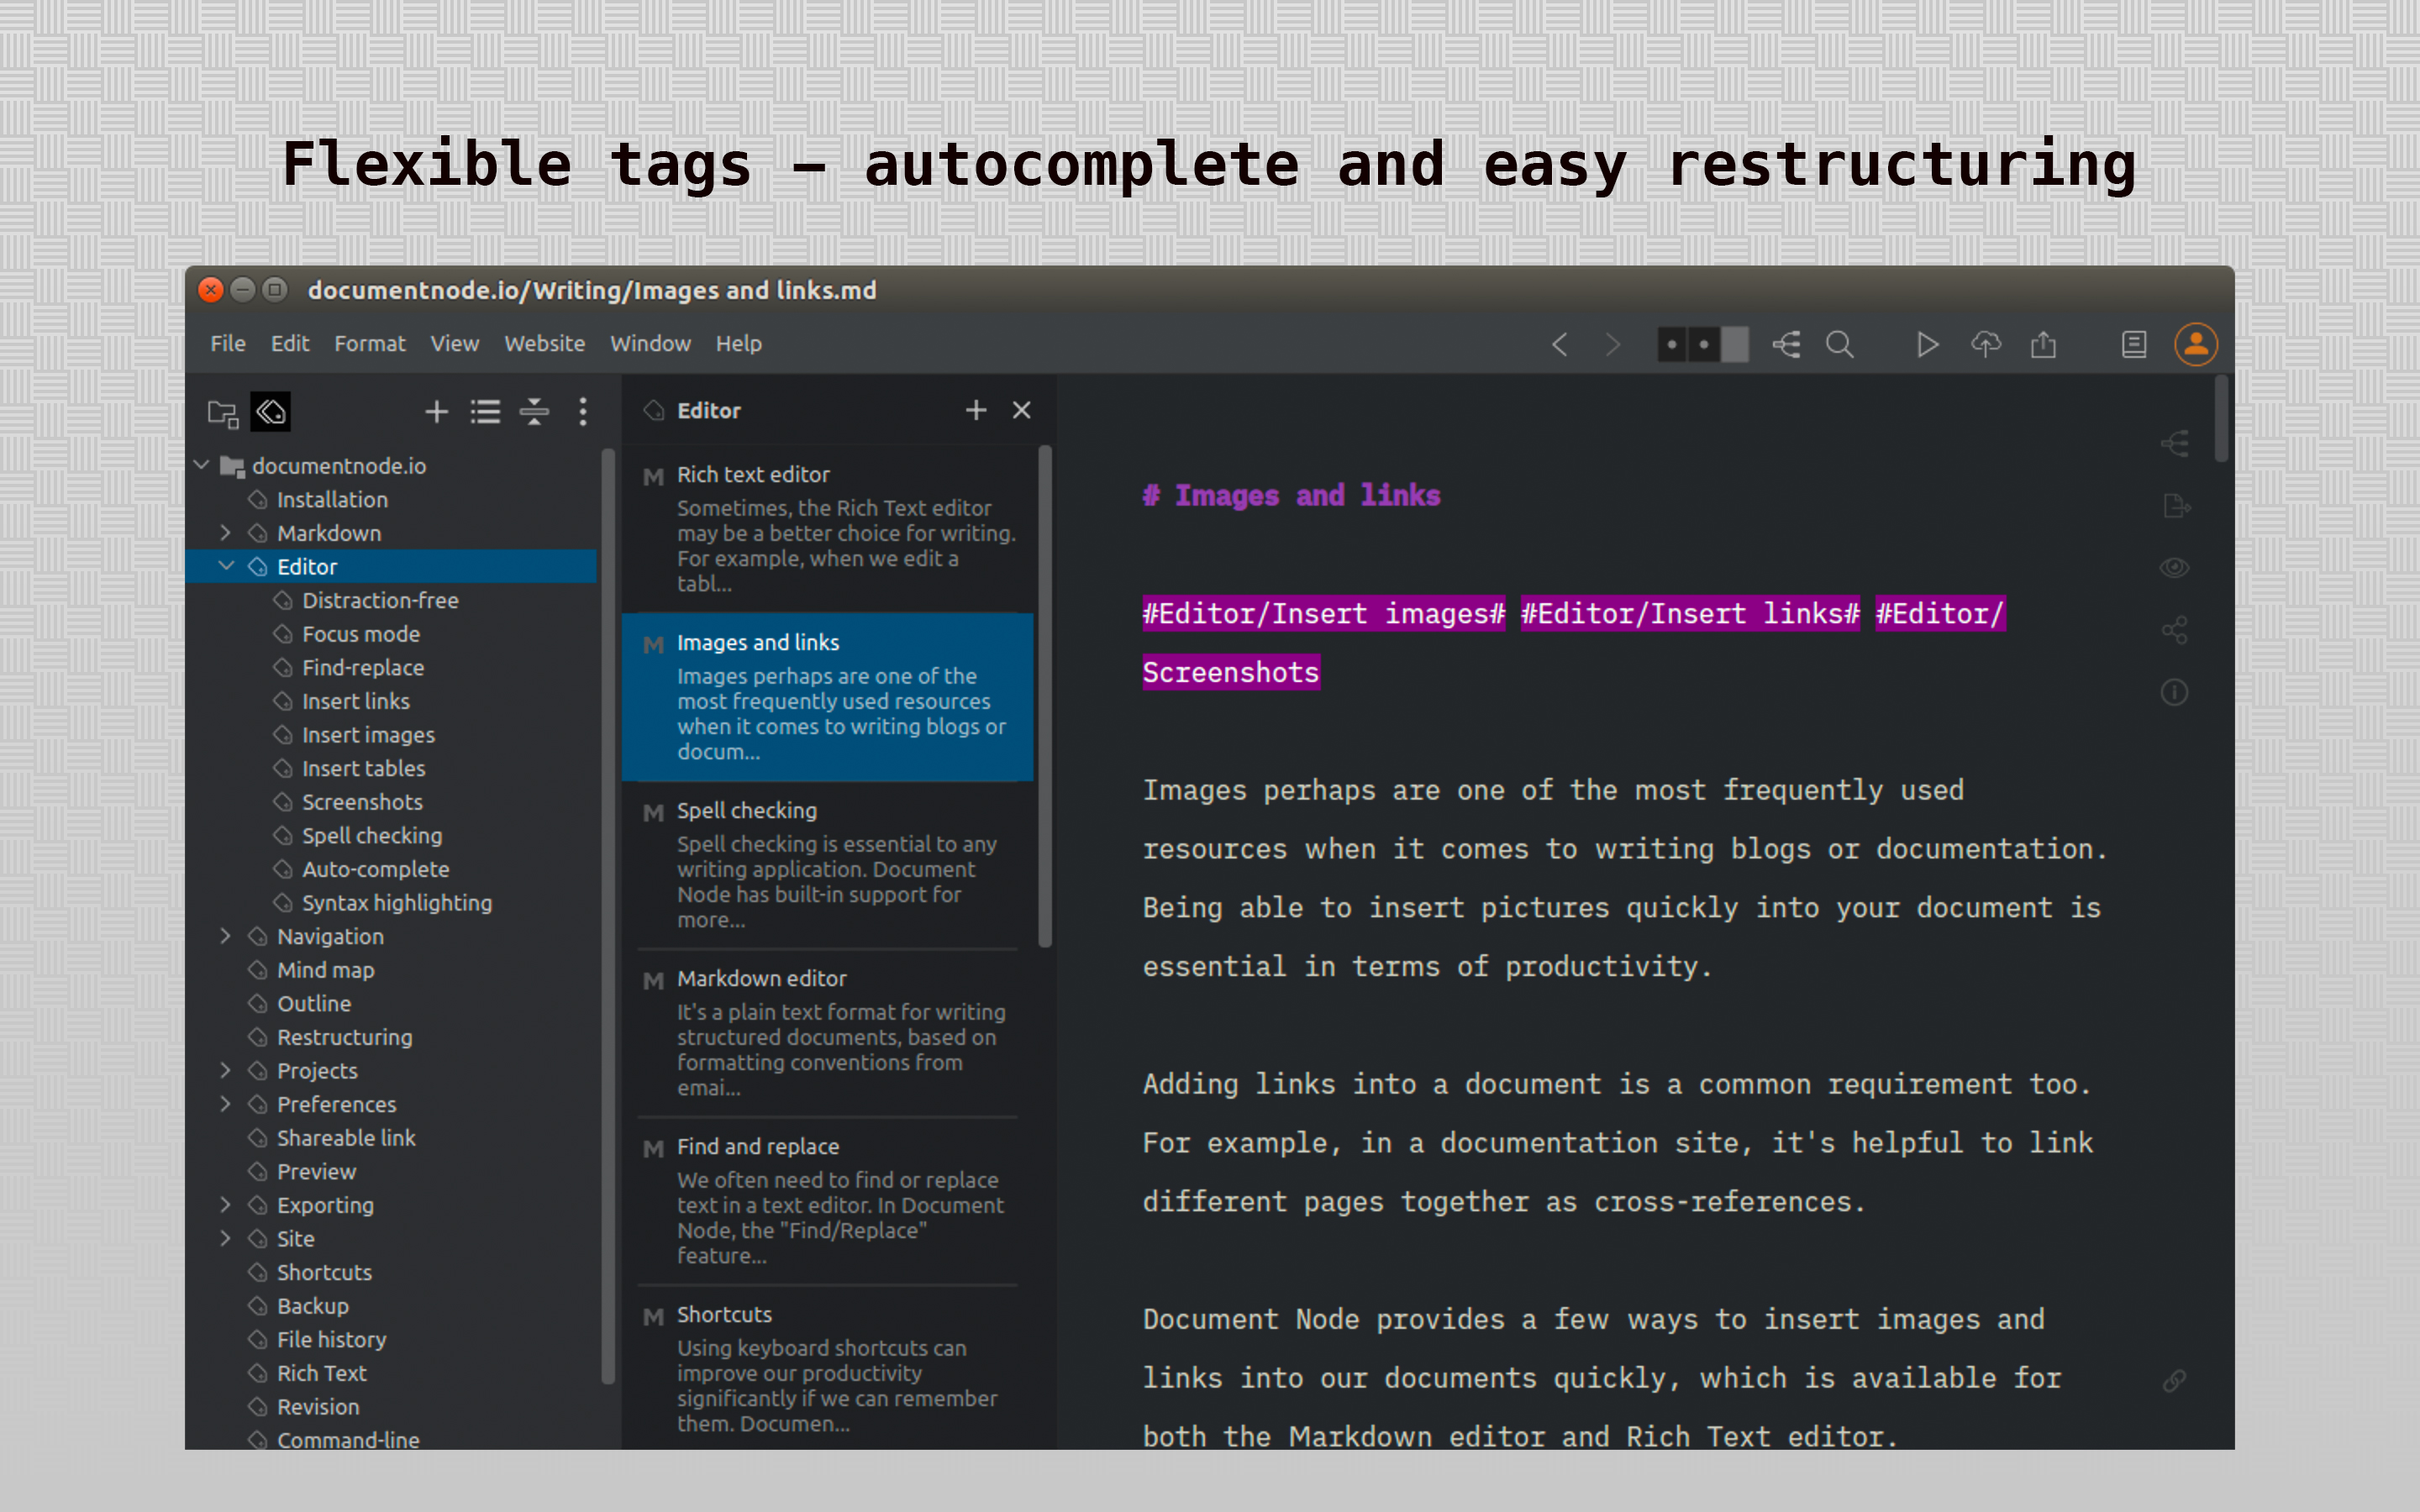
Task: Click the user account avatar icon
Action: point(2196,344)
